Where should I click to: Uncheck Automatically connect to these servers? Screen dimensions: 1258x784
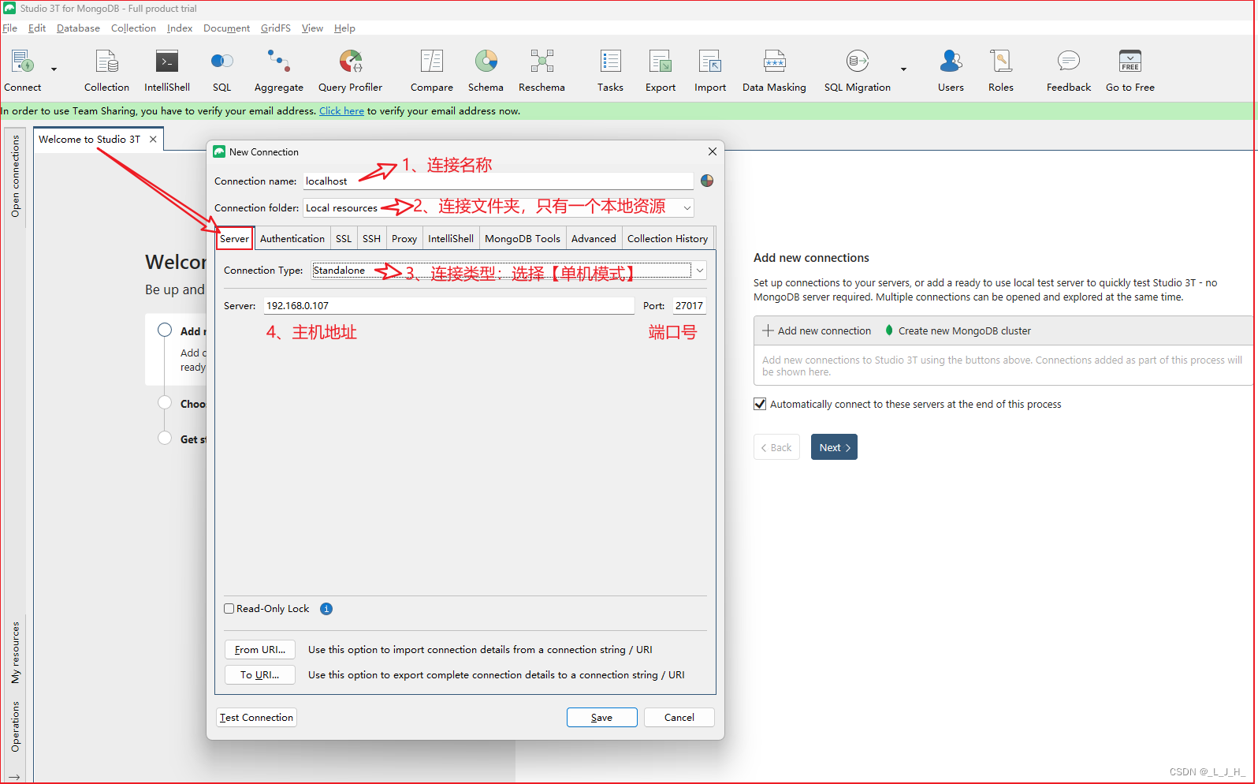[760, 404]
